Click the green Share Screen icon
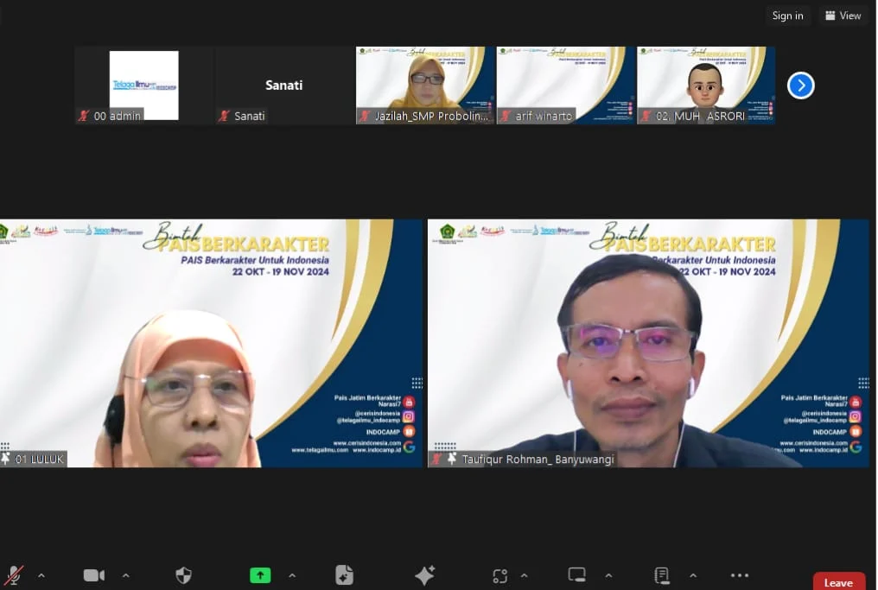This screenshot has width=878, height=590. [x=259, y=574]
